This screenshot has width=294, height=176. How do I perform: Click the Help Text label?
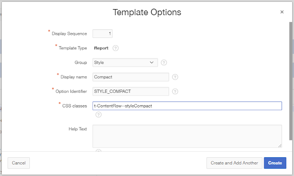pyautogui.click(x=78, y=129)
